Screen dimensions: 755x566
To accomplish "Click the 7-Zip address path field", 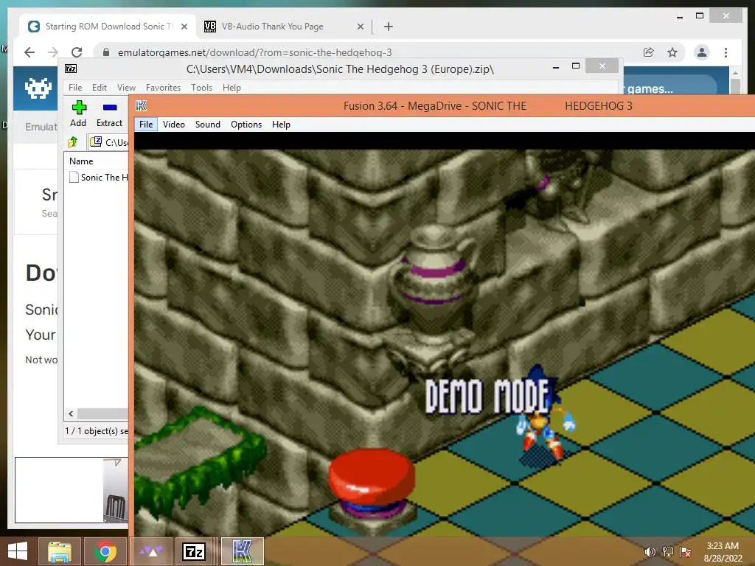I will pyautogui.click(x=109, y=142).
